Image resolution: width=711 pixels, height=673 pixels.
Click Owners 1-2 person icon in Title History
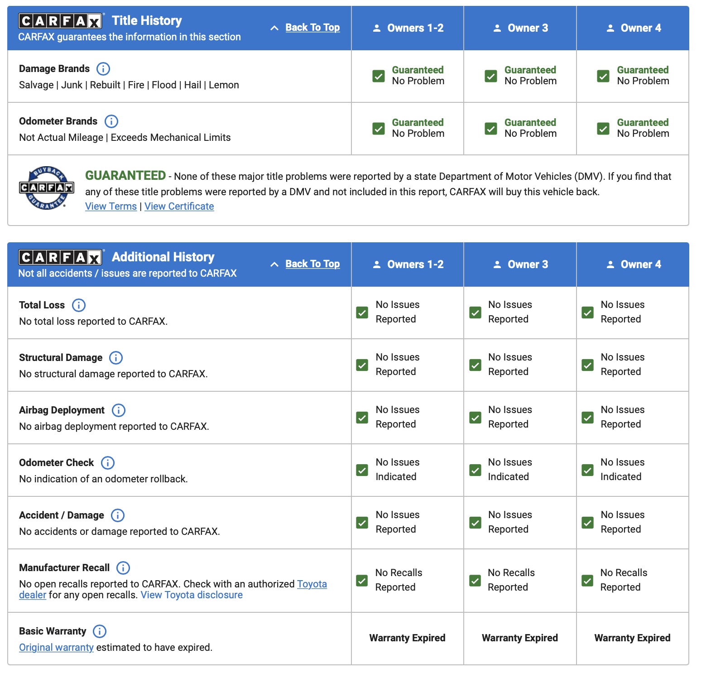click(x=377, y=28)
